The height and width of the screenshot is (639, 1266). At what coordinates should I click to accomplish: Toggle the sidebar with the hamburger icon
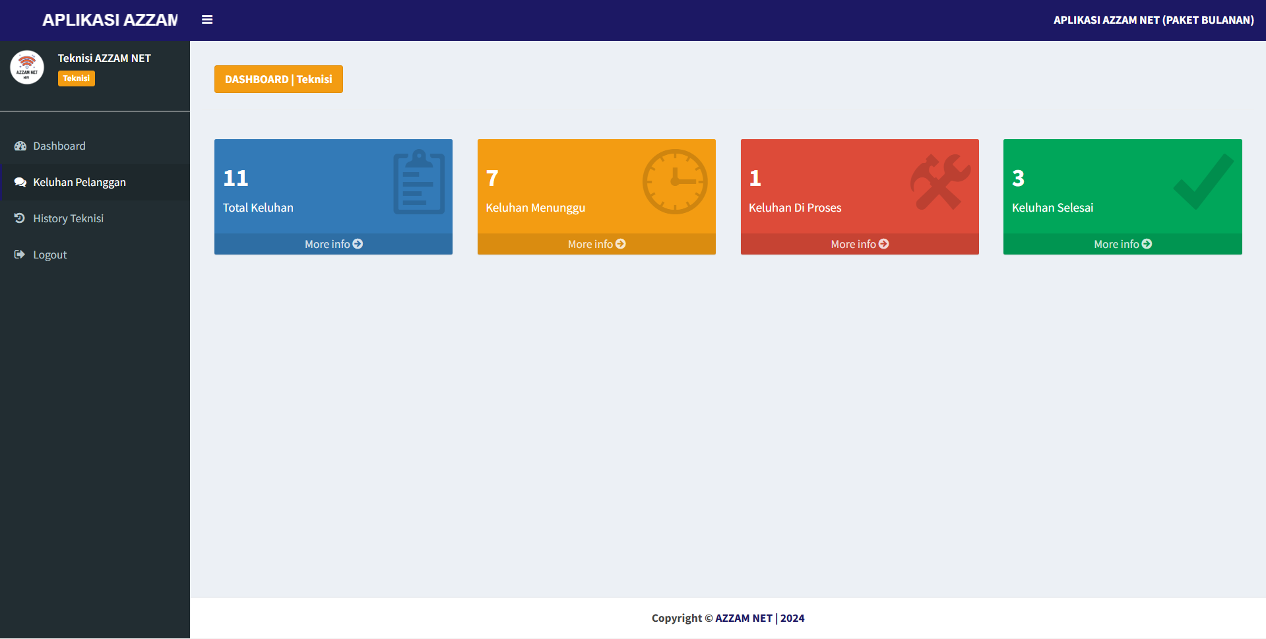pyautogui.click(x=207, y=20)
